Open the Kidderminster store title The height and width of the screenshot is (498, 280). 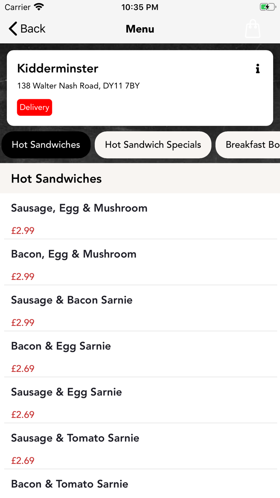pyautogui.click(x=58, y=68)
